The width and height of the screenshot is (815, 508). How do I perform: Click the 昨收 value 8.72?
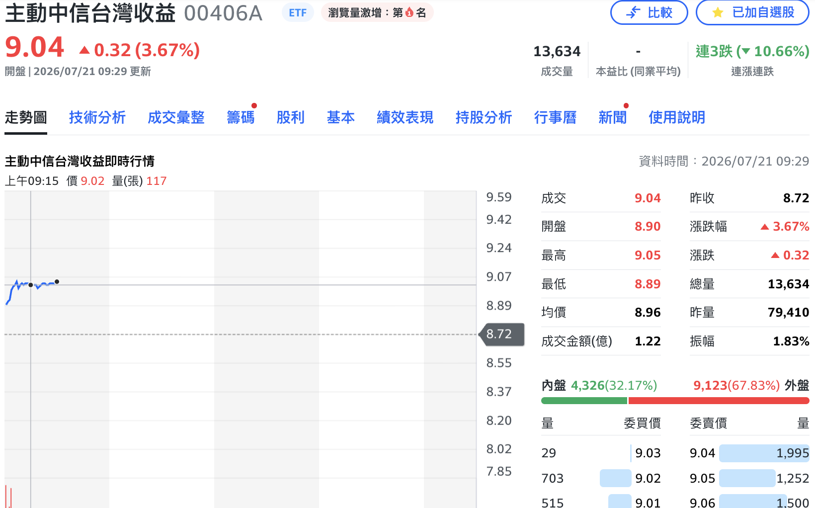(796, 198)
